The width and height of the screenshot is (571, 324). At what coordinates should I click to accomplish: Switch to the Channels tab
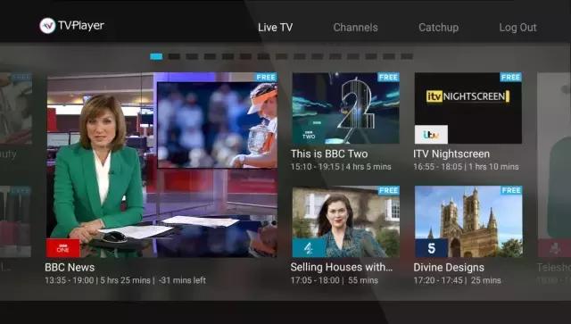coord(355,28)
